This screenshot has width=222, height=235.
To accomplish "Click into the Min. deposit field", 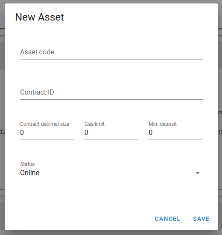I will tap(175, 133).
